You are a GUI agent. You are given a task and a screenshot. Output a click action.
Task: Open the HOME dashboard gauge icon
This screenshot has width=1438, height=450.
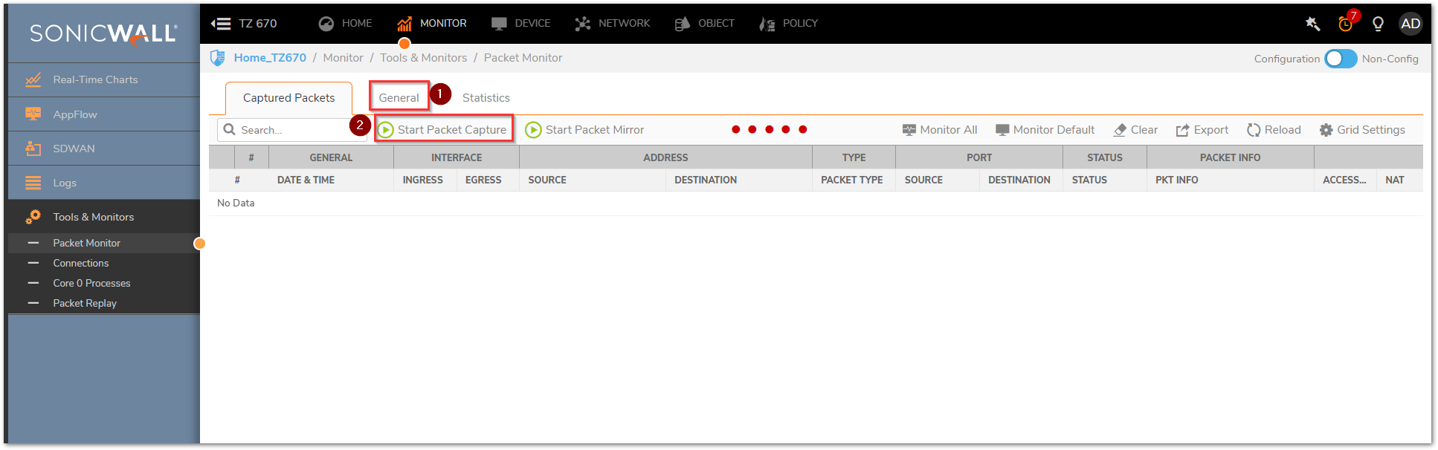click(326, 24)
